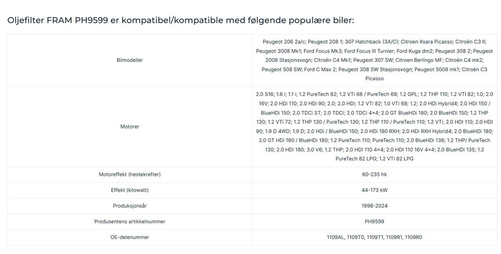Click the 2.0 S16 engine text

point(265,94)
